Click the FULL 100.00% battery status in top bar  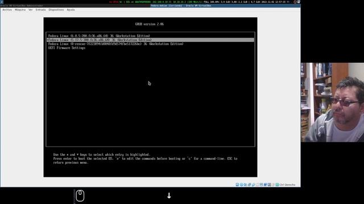[x=211, y=2]
